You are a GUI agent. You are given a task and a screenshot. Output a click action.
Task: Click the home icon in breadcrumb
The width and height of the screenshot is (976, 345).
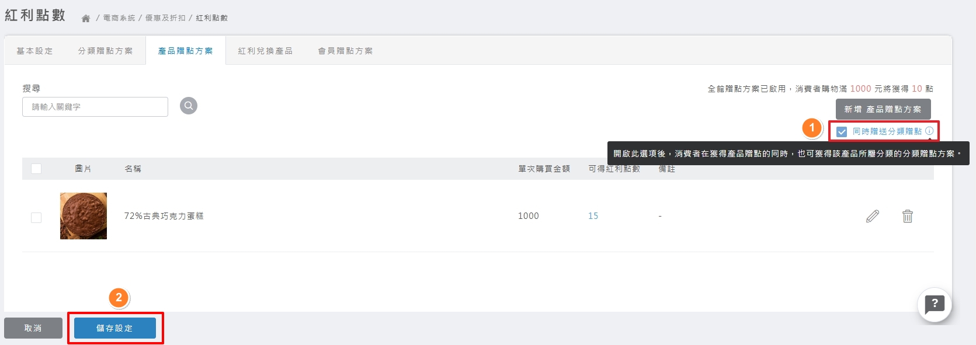(x=86, y=19)
